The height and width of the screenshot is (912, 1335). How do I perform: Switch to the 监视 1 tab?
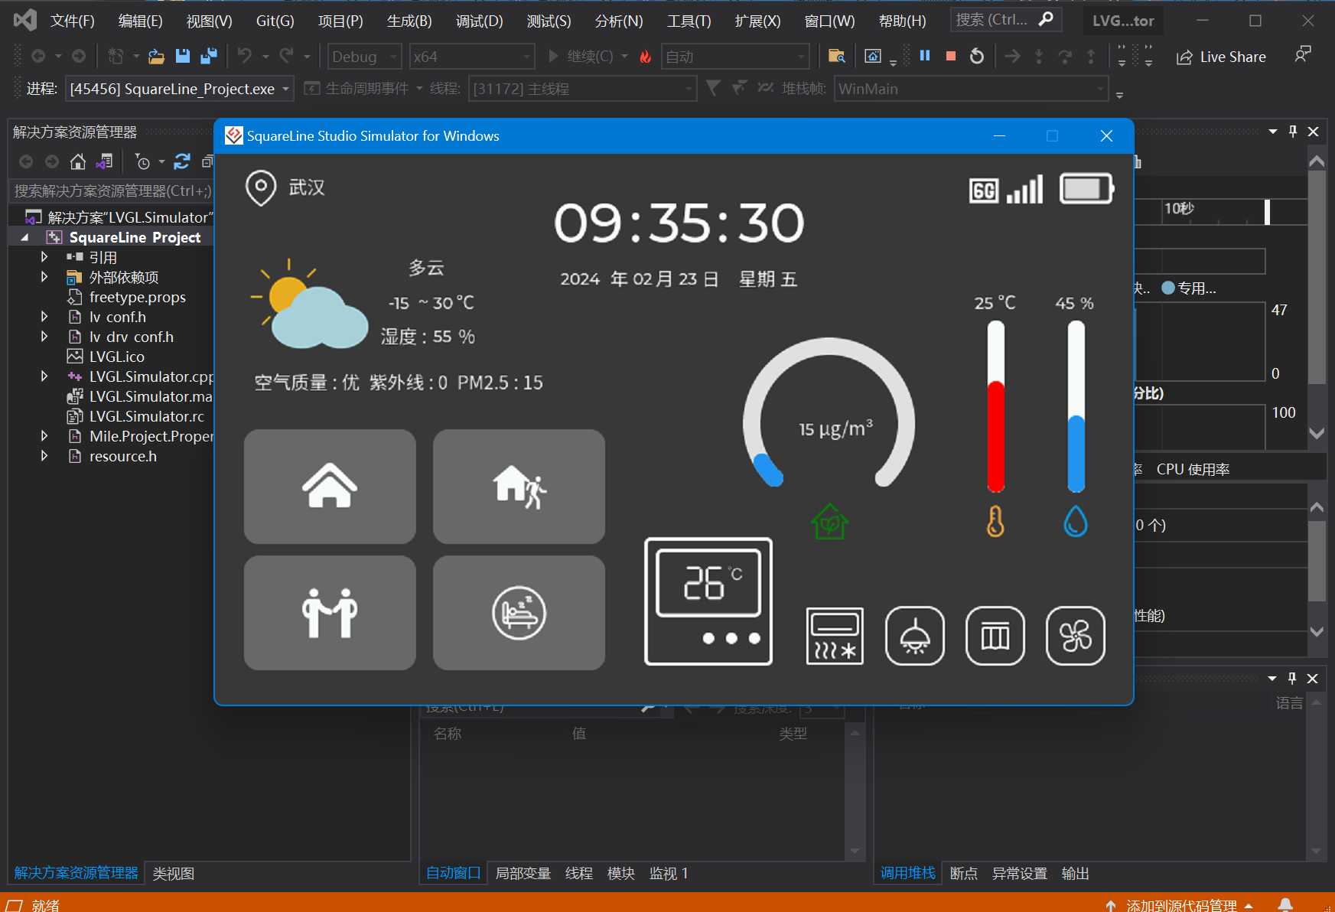(668, 872)
